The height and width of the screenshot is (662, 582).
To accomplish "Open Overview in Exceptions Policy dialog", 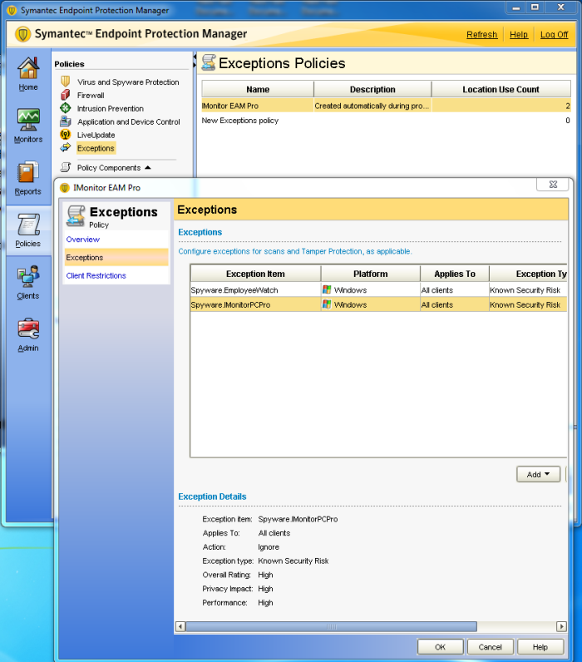I will coord(82,240).
